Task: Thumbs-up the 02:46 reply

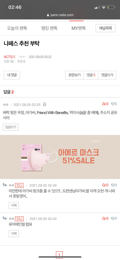Action: coord(105,185)
